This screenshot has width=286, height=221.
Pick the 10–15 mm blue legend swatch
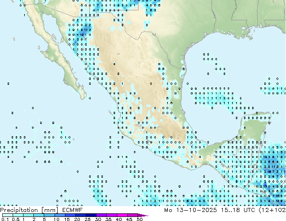tap(60, 215)
